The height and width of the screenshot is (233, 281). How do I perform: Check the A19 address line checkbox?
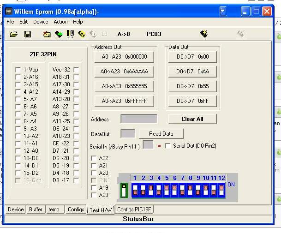click(94, 188)
